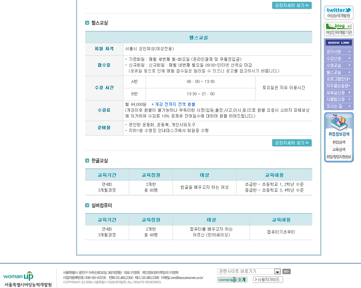Open the 사용자가이드 button in footer
The image size is (361, 288).
click(x=268, y=280)
